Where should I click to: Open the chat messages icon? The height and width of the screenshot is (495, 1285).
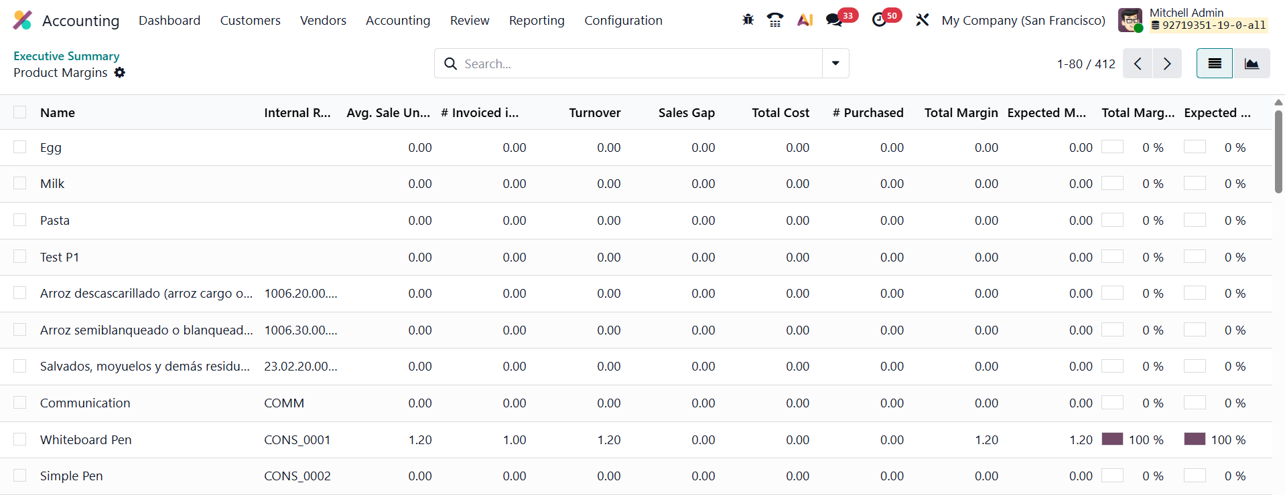tap(834, 20)
